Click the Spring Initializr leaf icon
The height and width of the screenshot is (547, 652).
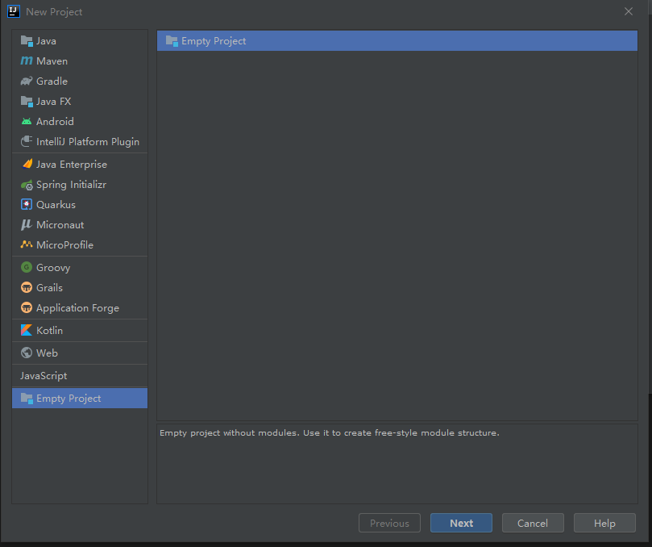point(27,185)
